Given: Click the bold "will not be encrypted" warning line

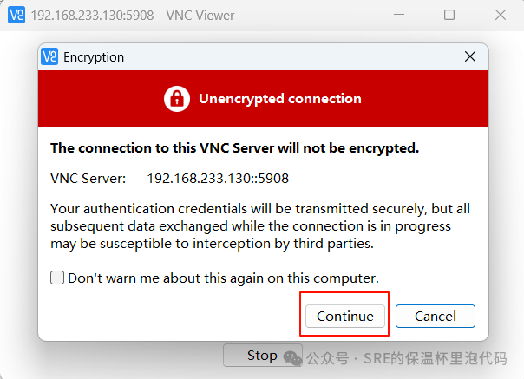Looking at the screenshot, I should (x=234, y=148).
